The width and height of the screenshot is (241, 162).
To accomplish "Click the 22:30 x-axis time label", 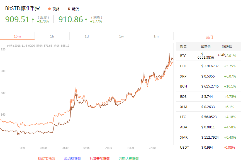I will point(152,148).
